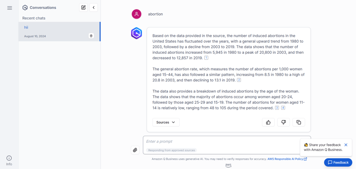Expand the Sources dropdown
Viewport: 356px width, 169px height.
point(166,122)
